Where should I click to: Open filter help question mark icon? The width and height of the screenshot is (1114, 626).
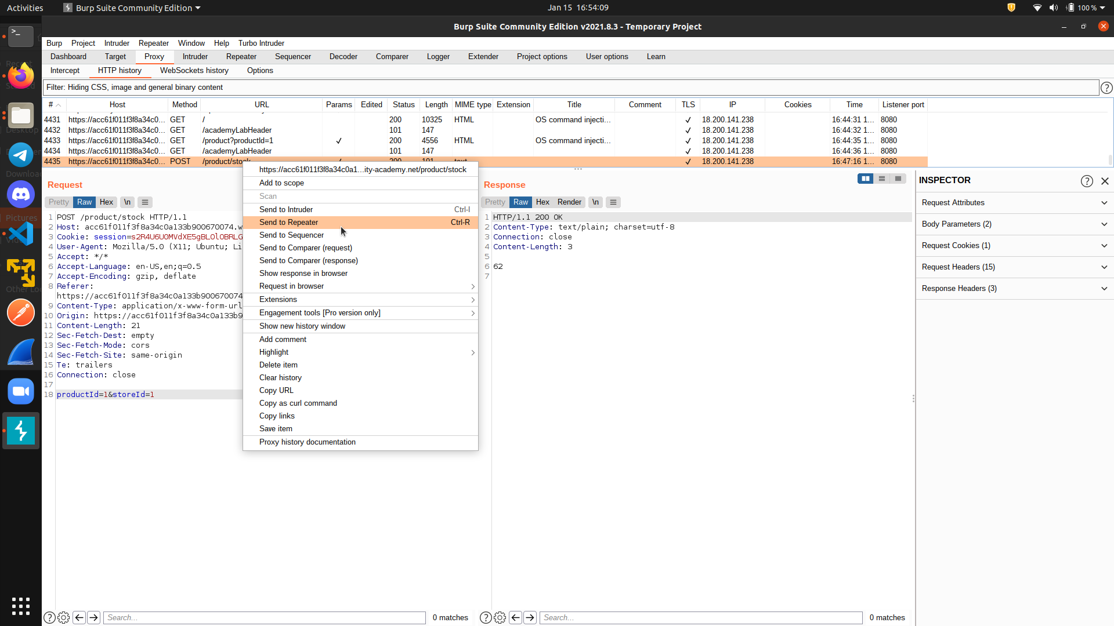(1106, 88)
